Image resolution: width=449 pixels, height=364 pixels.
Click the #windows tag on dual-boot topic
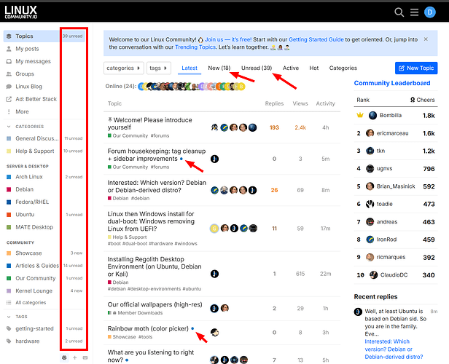(x=186, y=244)
